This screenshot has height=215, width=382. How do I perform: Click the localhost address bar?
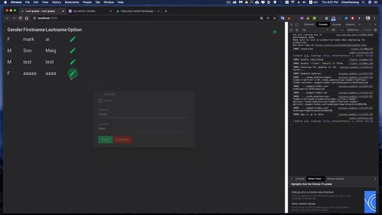[x=146, y=18]
